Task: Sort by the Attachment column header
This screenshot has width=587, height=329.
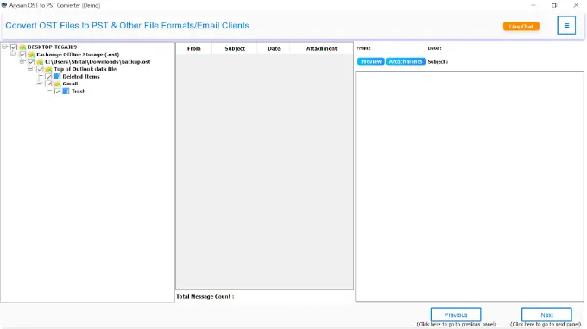Action: pyautogui.click(x=322, y=48)
